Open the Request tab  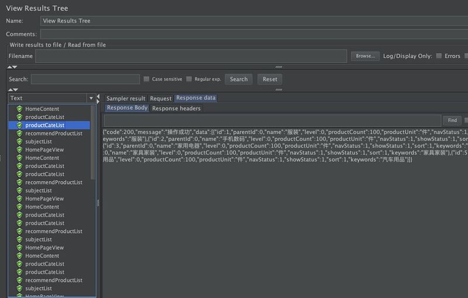(x=160, y=98)
